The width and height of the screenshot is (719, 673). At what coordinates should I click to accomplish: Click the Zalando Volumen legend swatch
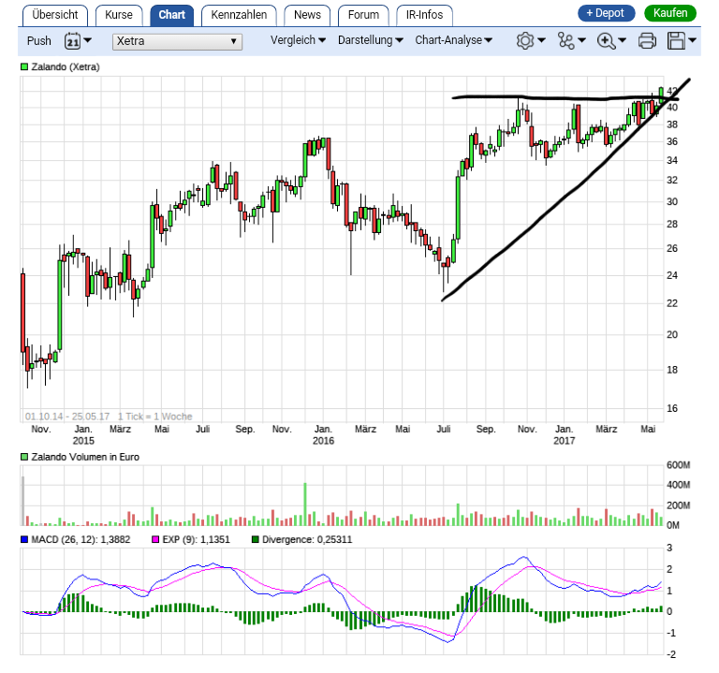click(24, 457)
